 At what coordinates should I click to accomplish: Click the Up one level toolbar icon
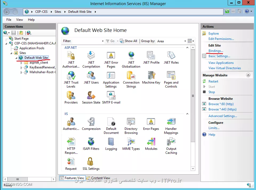(21, 33)
